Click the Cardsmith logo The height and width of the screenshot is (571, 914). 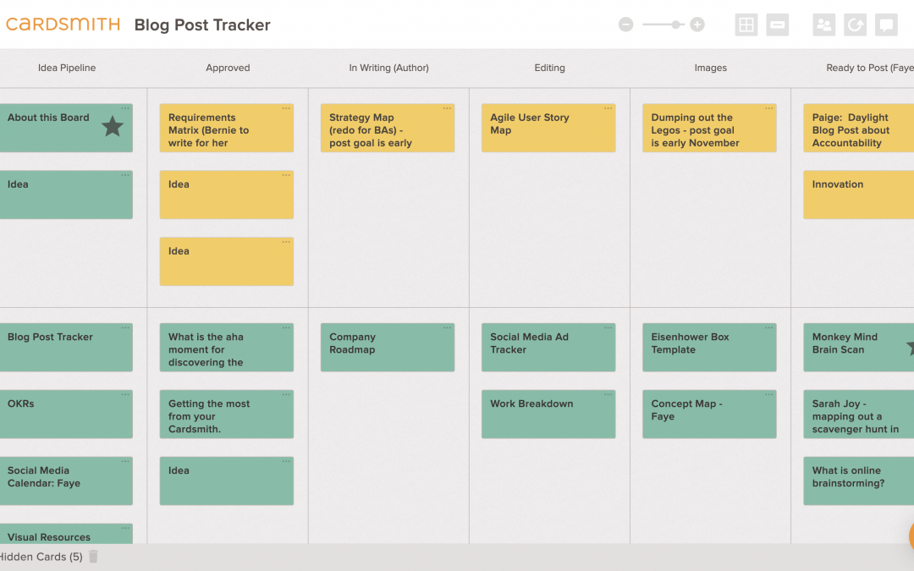[x=63, y=25]
